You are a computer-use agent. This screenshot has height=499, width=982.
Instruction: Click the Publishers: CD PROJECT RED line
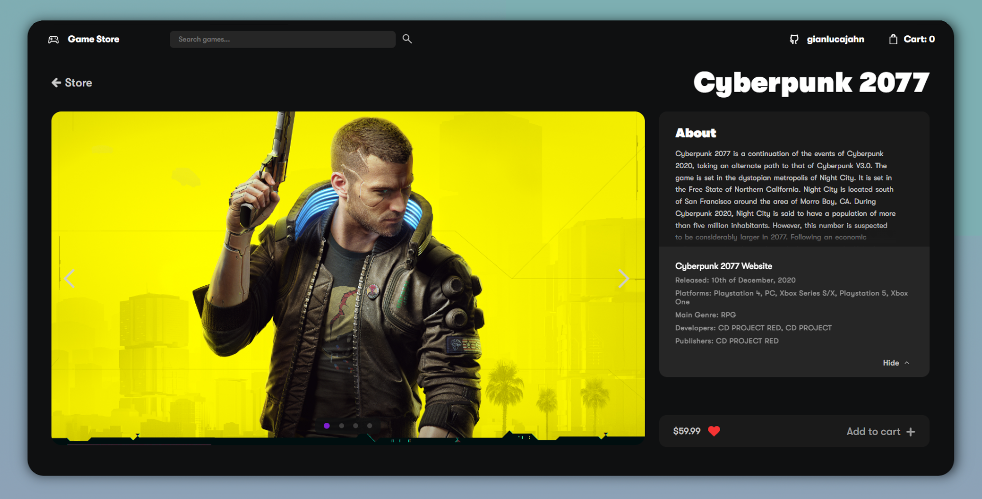[x=727, y=341]
